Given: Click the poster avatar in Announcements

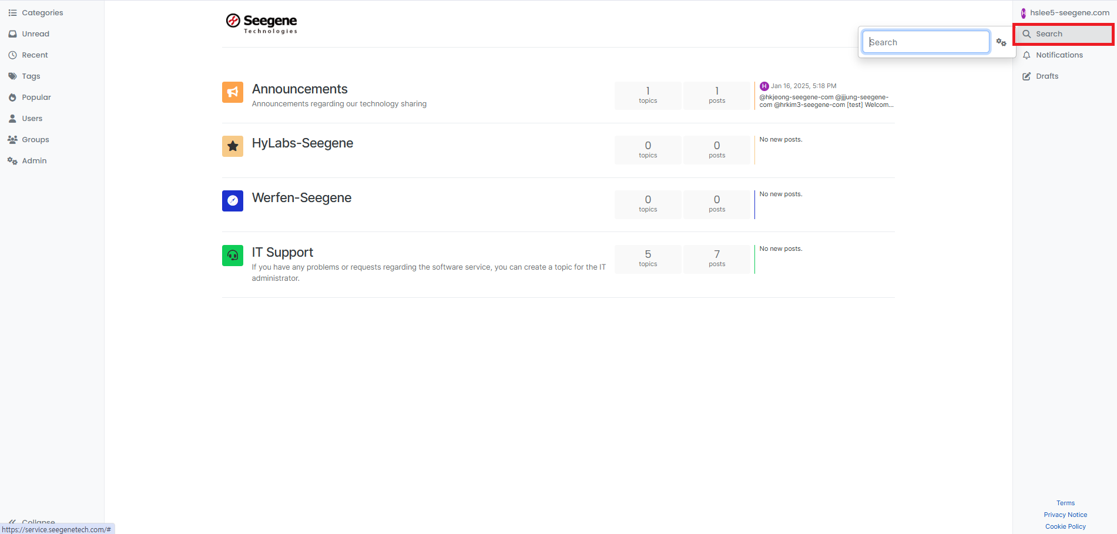Looking at the screenshot, I should tap(764, 86).
